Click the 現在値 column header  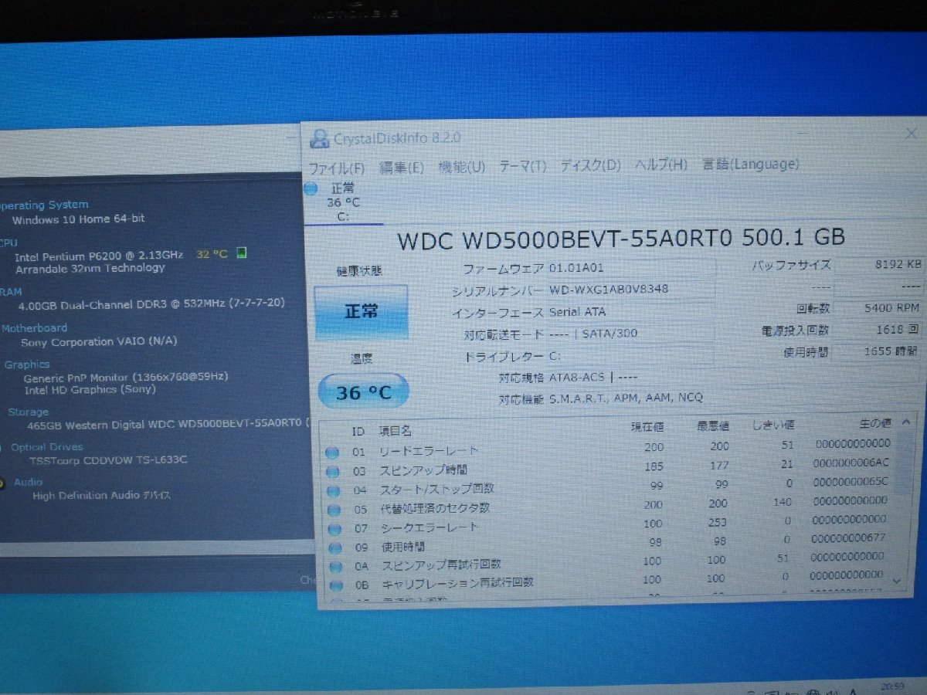tap(647, 426)
